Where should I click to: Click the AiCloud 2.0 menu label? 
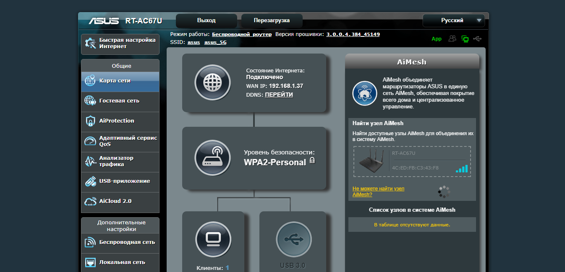115,201
